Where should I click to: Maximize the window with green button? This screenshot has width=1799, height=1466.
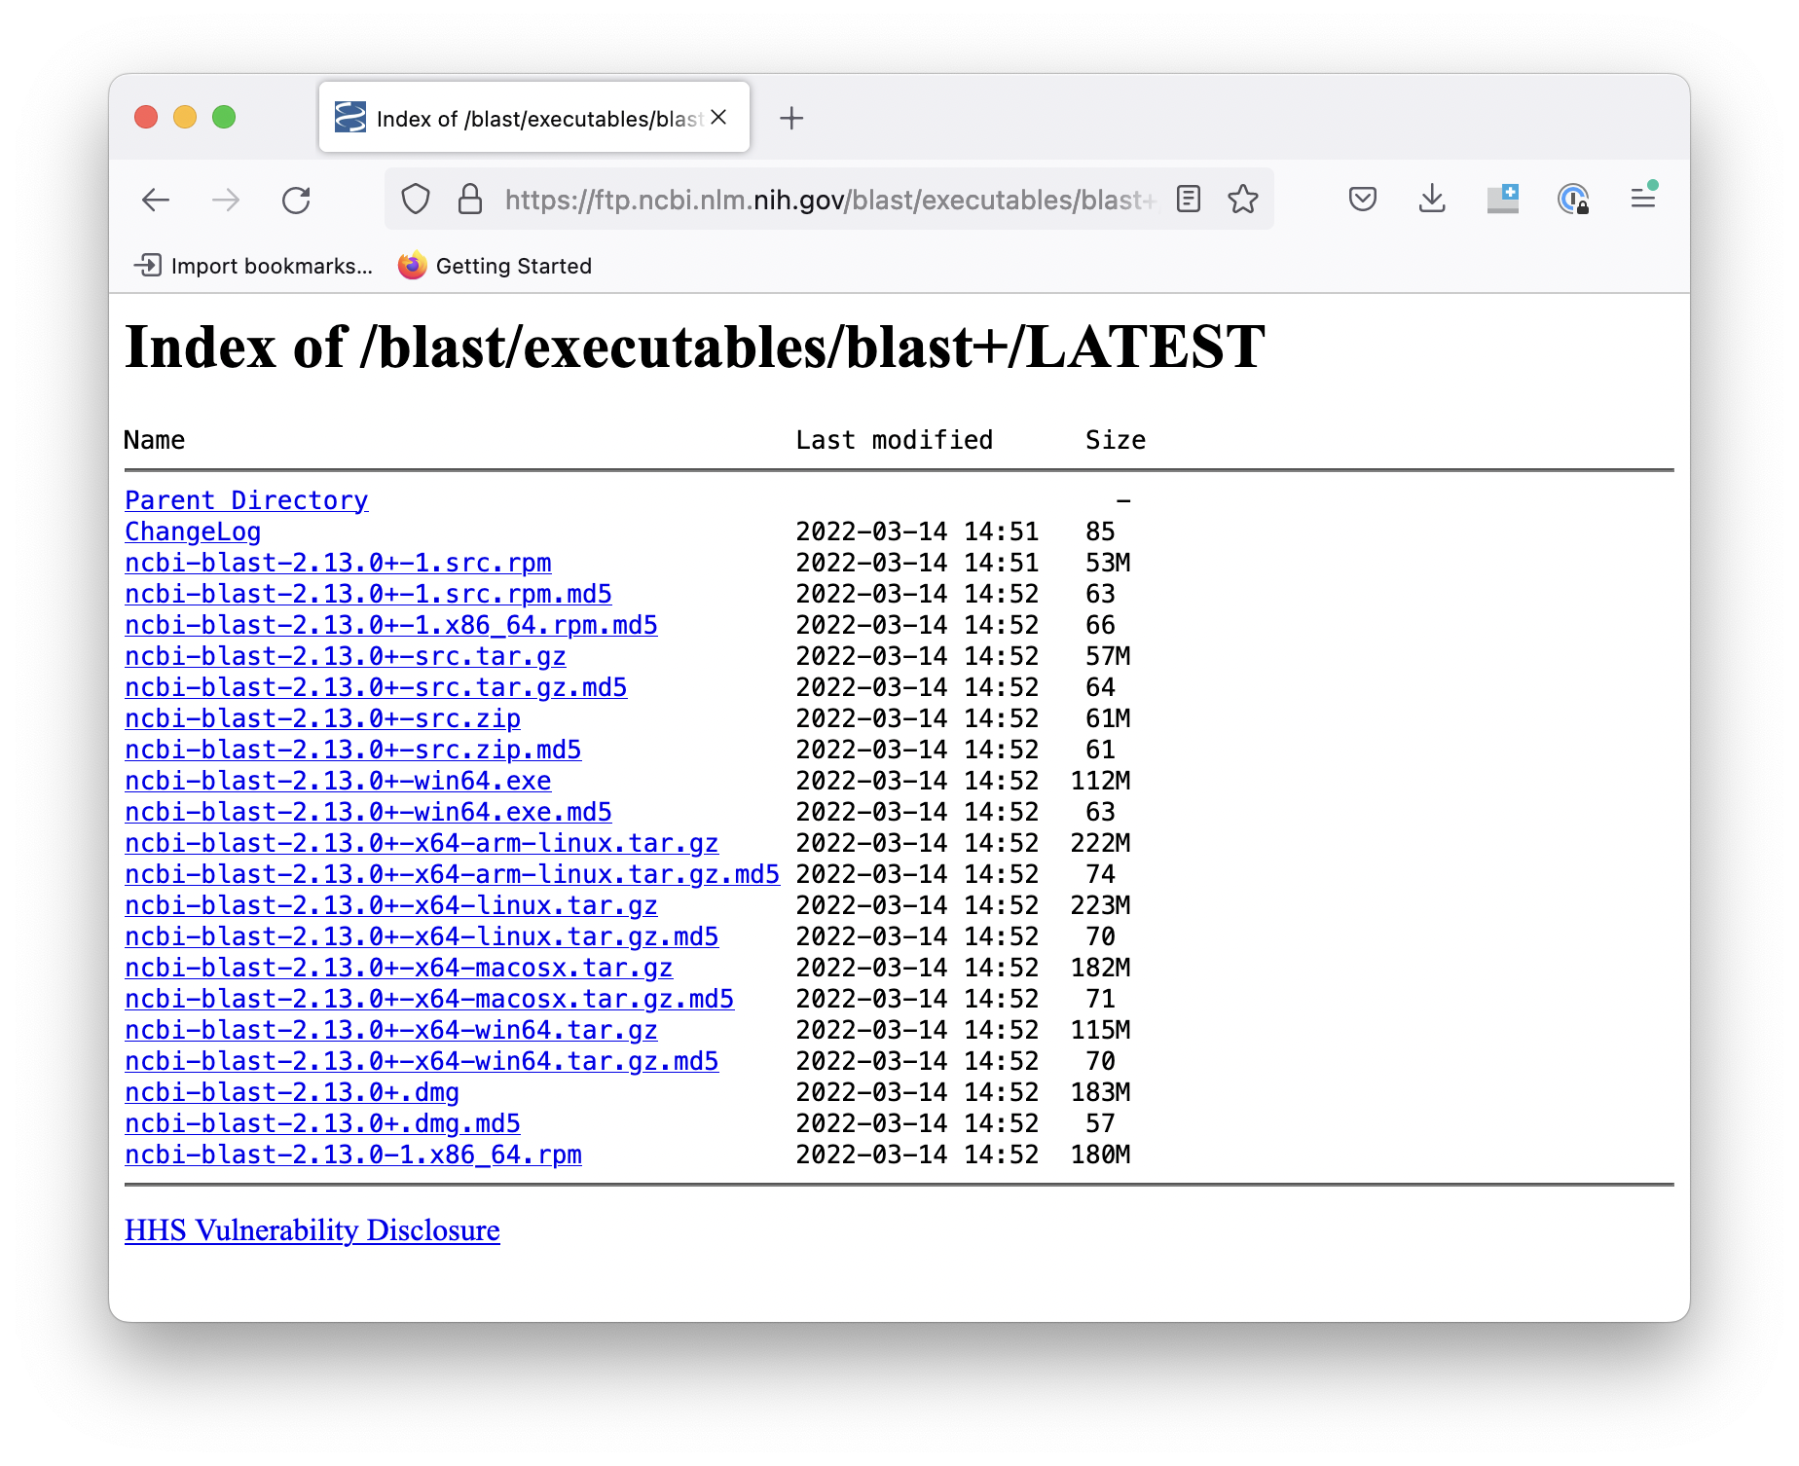(x=224, y=117)
